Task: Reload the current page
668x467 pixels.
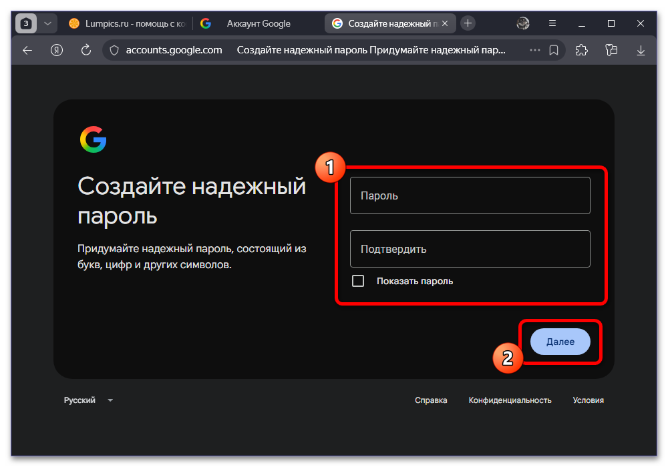Action: (x=86, y=50)
